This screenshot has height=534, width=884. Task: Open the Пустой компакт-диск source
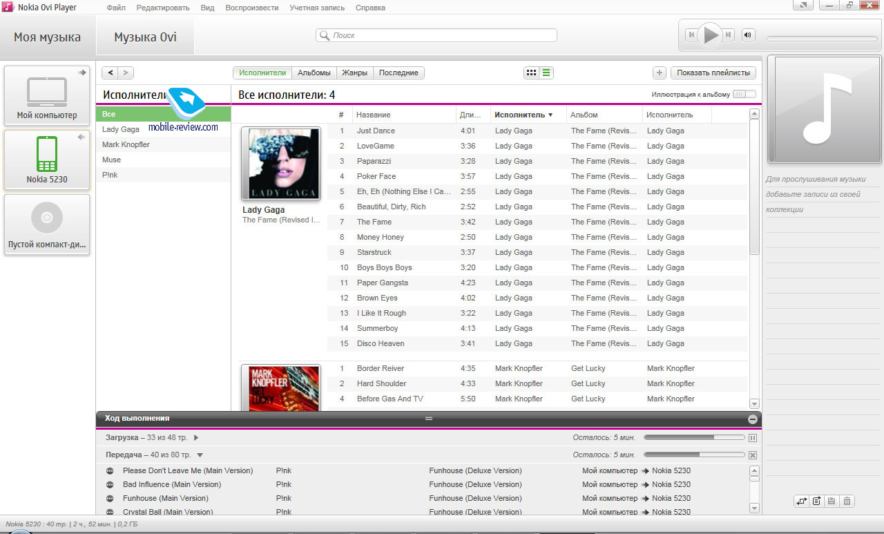pyautogui.click(x=47, y=224)
